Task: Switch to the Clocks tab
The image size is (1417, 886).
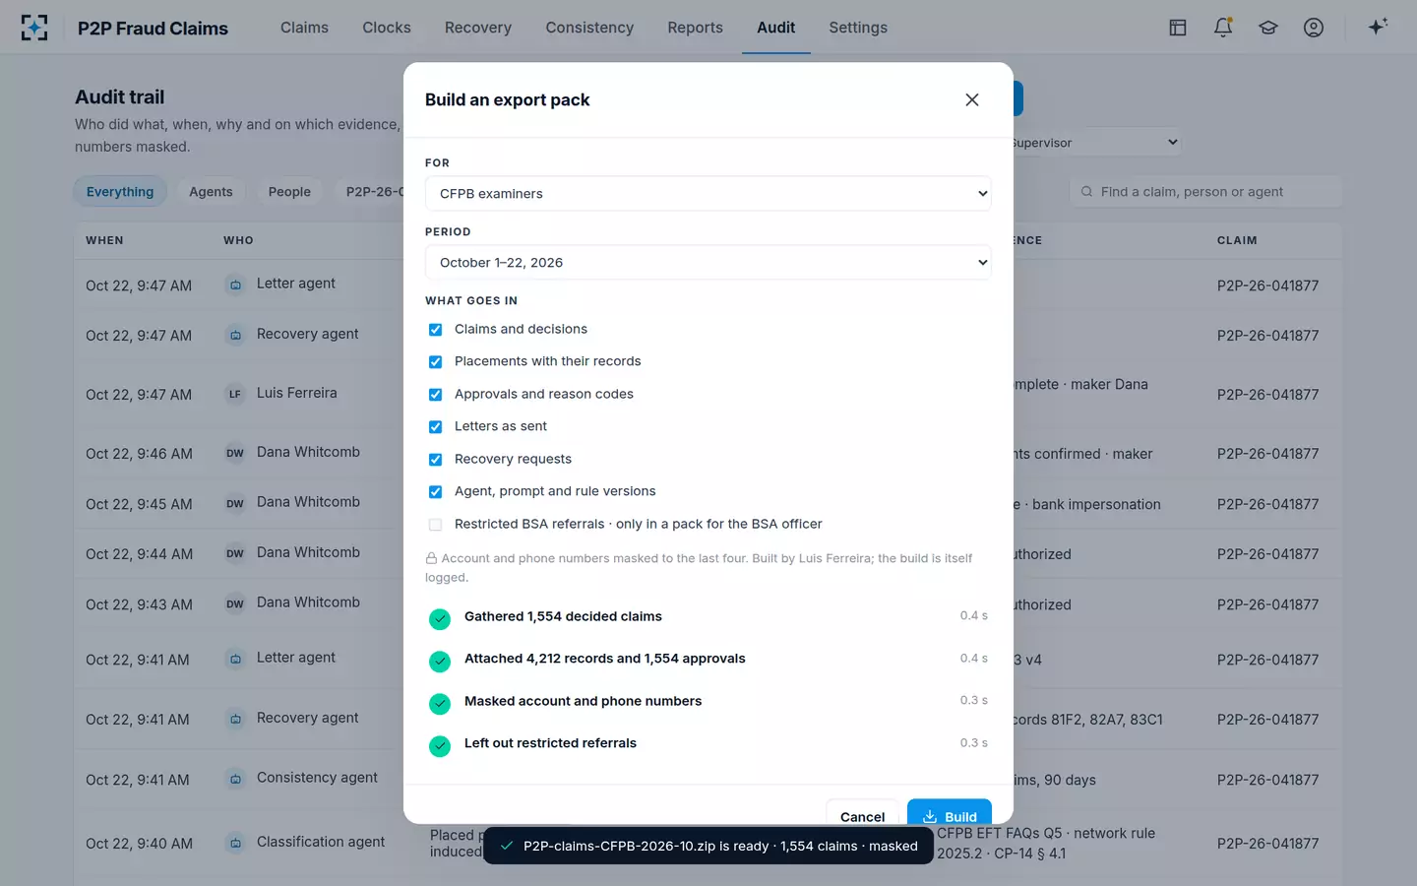Action: (x=387, y=28)
